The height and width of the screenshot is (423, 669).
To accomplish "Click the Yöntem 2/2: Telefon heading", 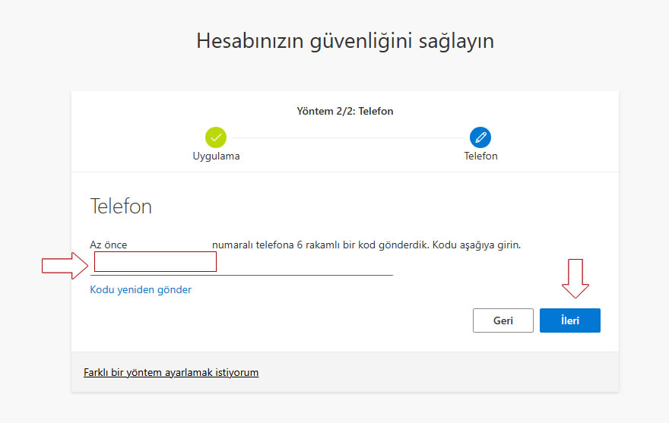I will [x=344, y=112].
